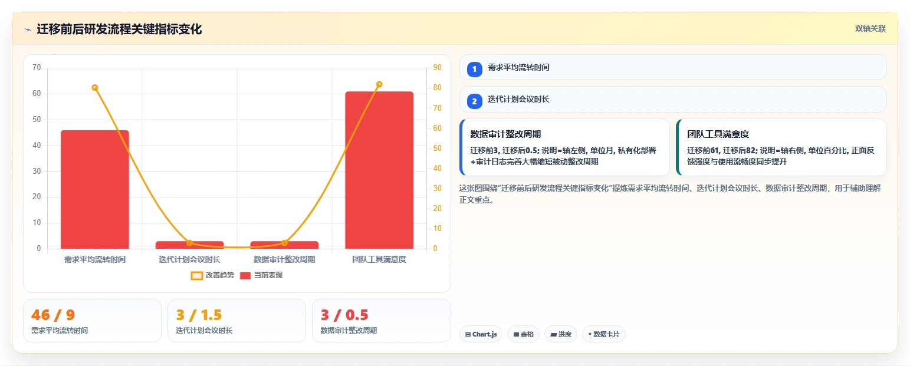The image size is (910, 366).
Task: Click the description paragraph starting 这张图围绕
Action: coord(670,194)
